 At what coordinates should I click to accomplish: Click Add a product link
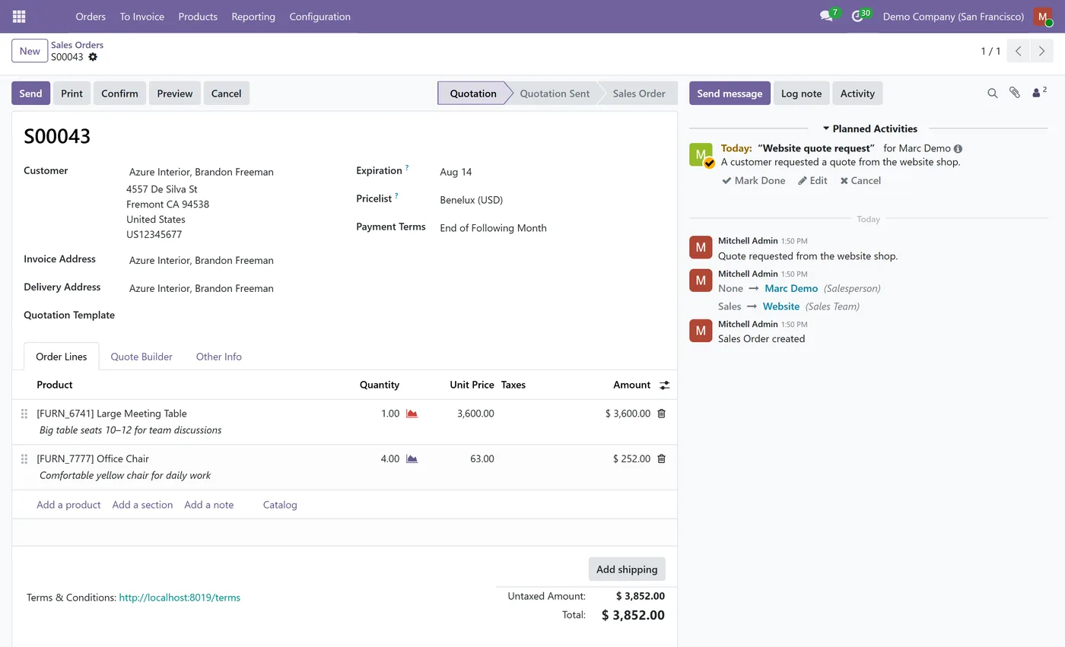coord(68,505)
